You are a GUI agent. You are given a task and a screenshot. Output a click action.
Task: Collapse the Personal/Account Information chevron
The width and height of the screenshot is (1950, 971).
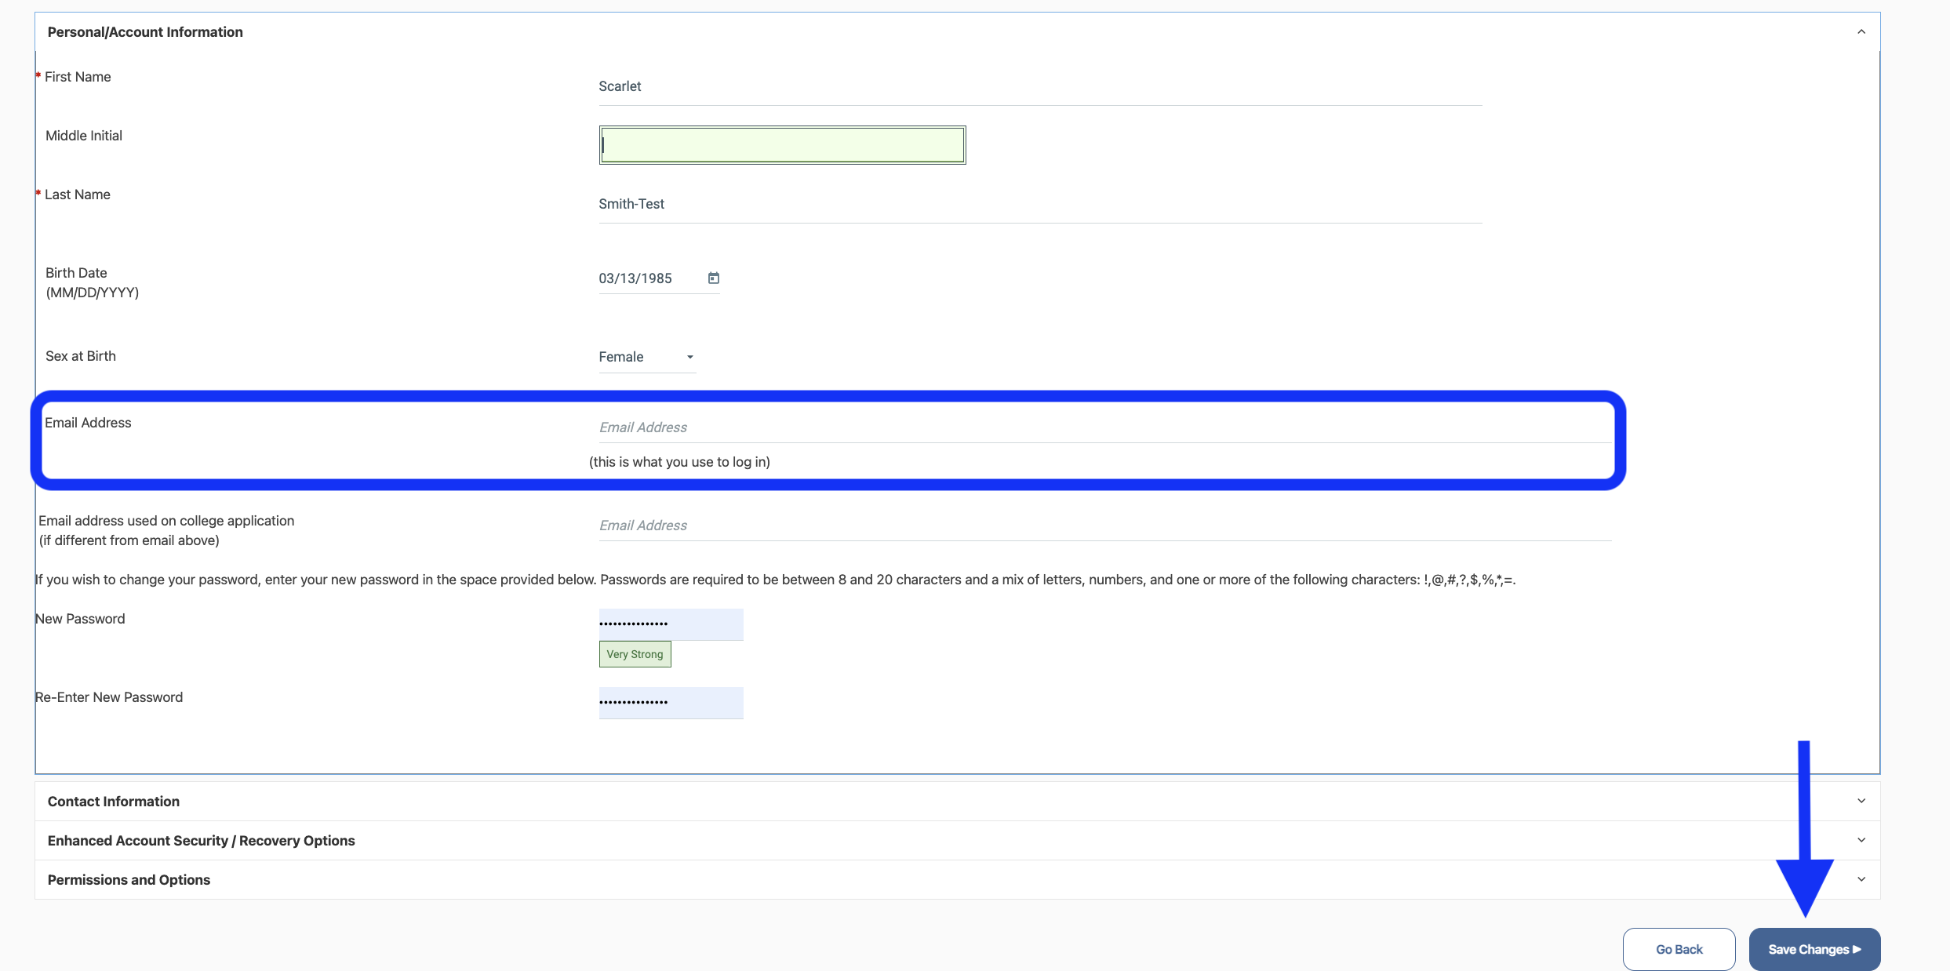click(1861, 32)
